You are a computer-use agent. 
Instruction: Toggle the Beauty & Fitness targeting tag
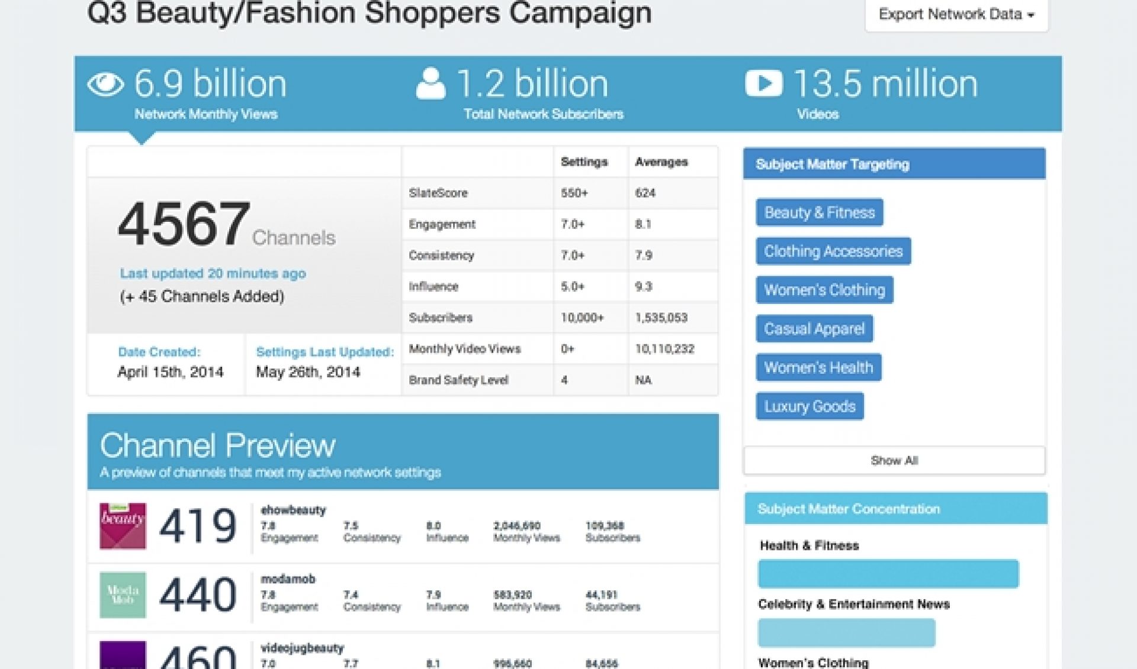click(x=819, y=212)
